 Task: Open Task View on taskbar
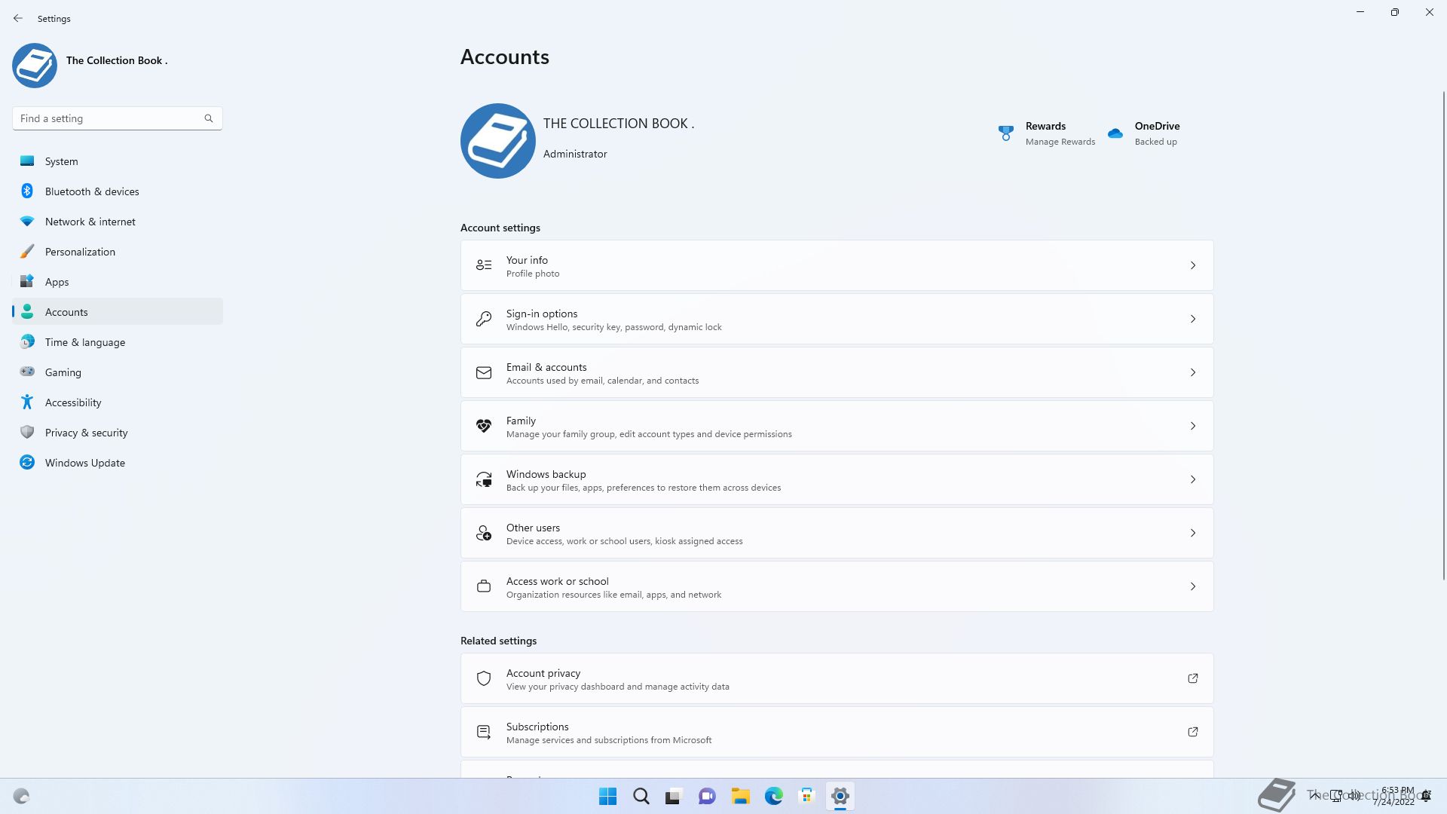tap(674, 796)
